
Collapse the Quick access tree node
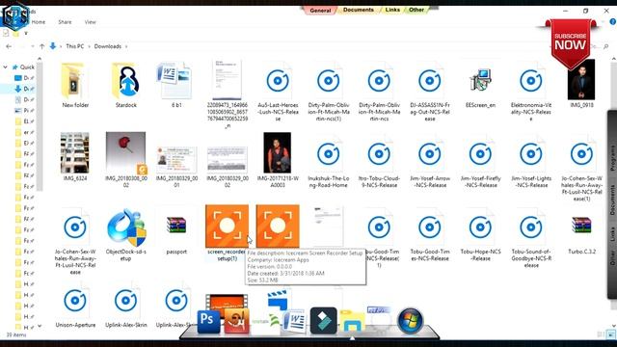pyautogui.click(x=5, y=67)
